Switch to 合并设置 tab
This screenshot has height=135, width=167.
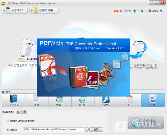coord(21,112)
